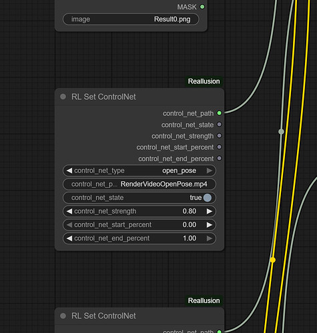Image resolution: width=317 pixels, height=333 pixels.
Task: Select the gray-green reroute point on the wire
Action: click(281, 132)
